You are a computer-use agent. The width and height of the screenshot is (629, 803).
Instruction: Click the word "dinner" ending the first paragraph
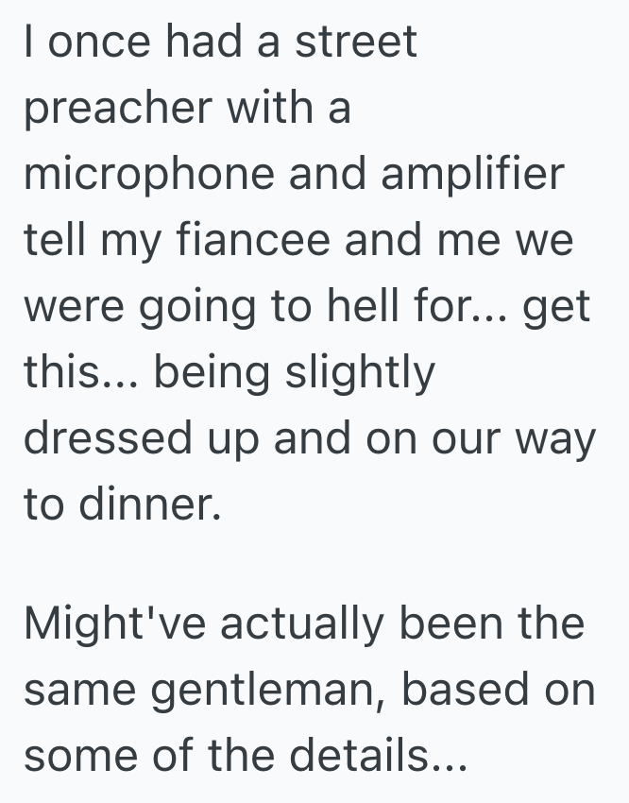click(x=146, y=506)
